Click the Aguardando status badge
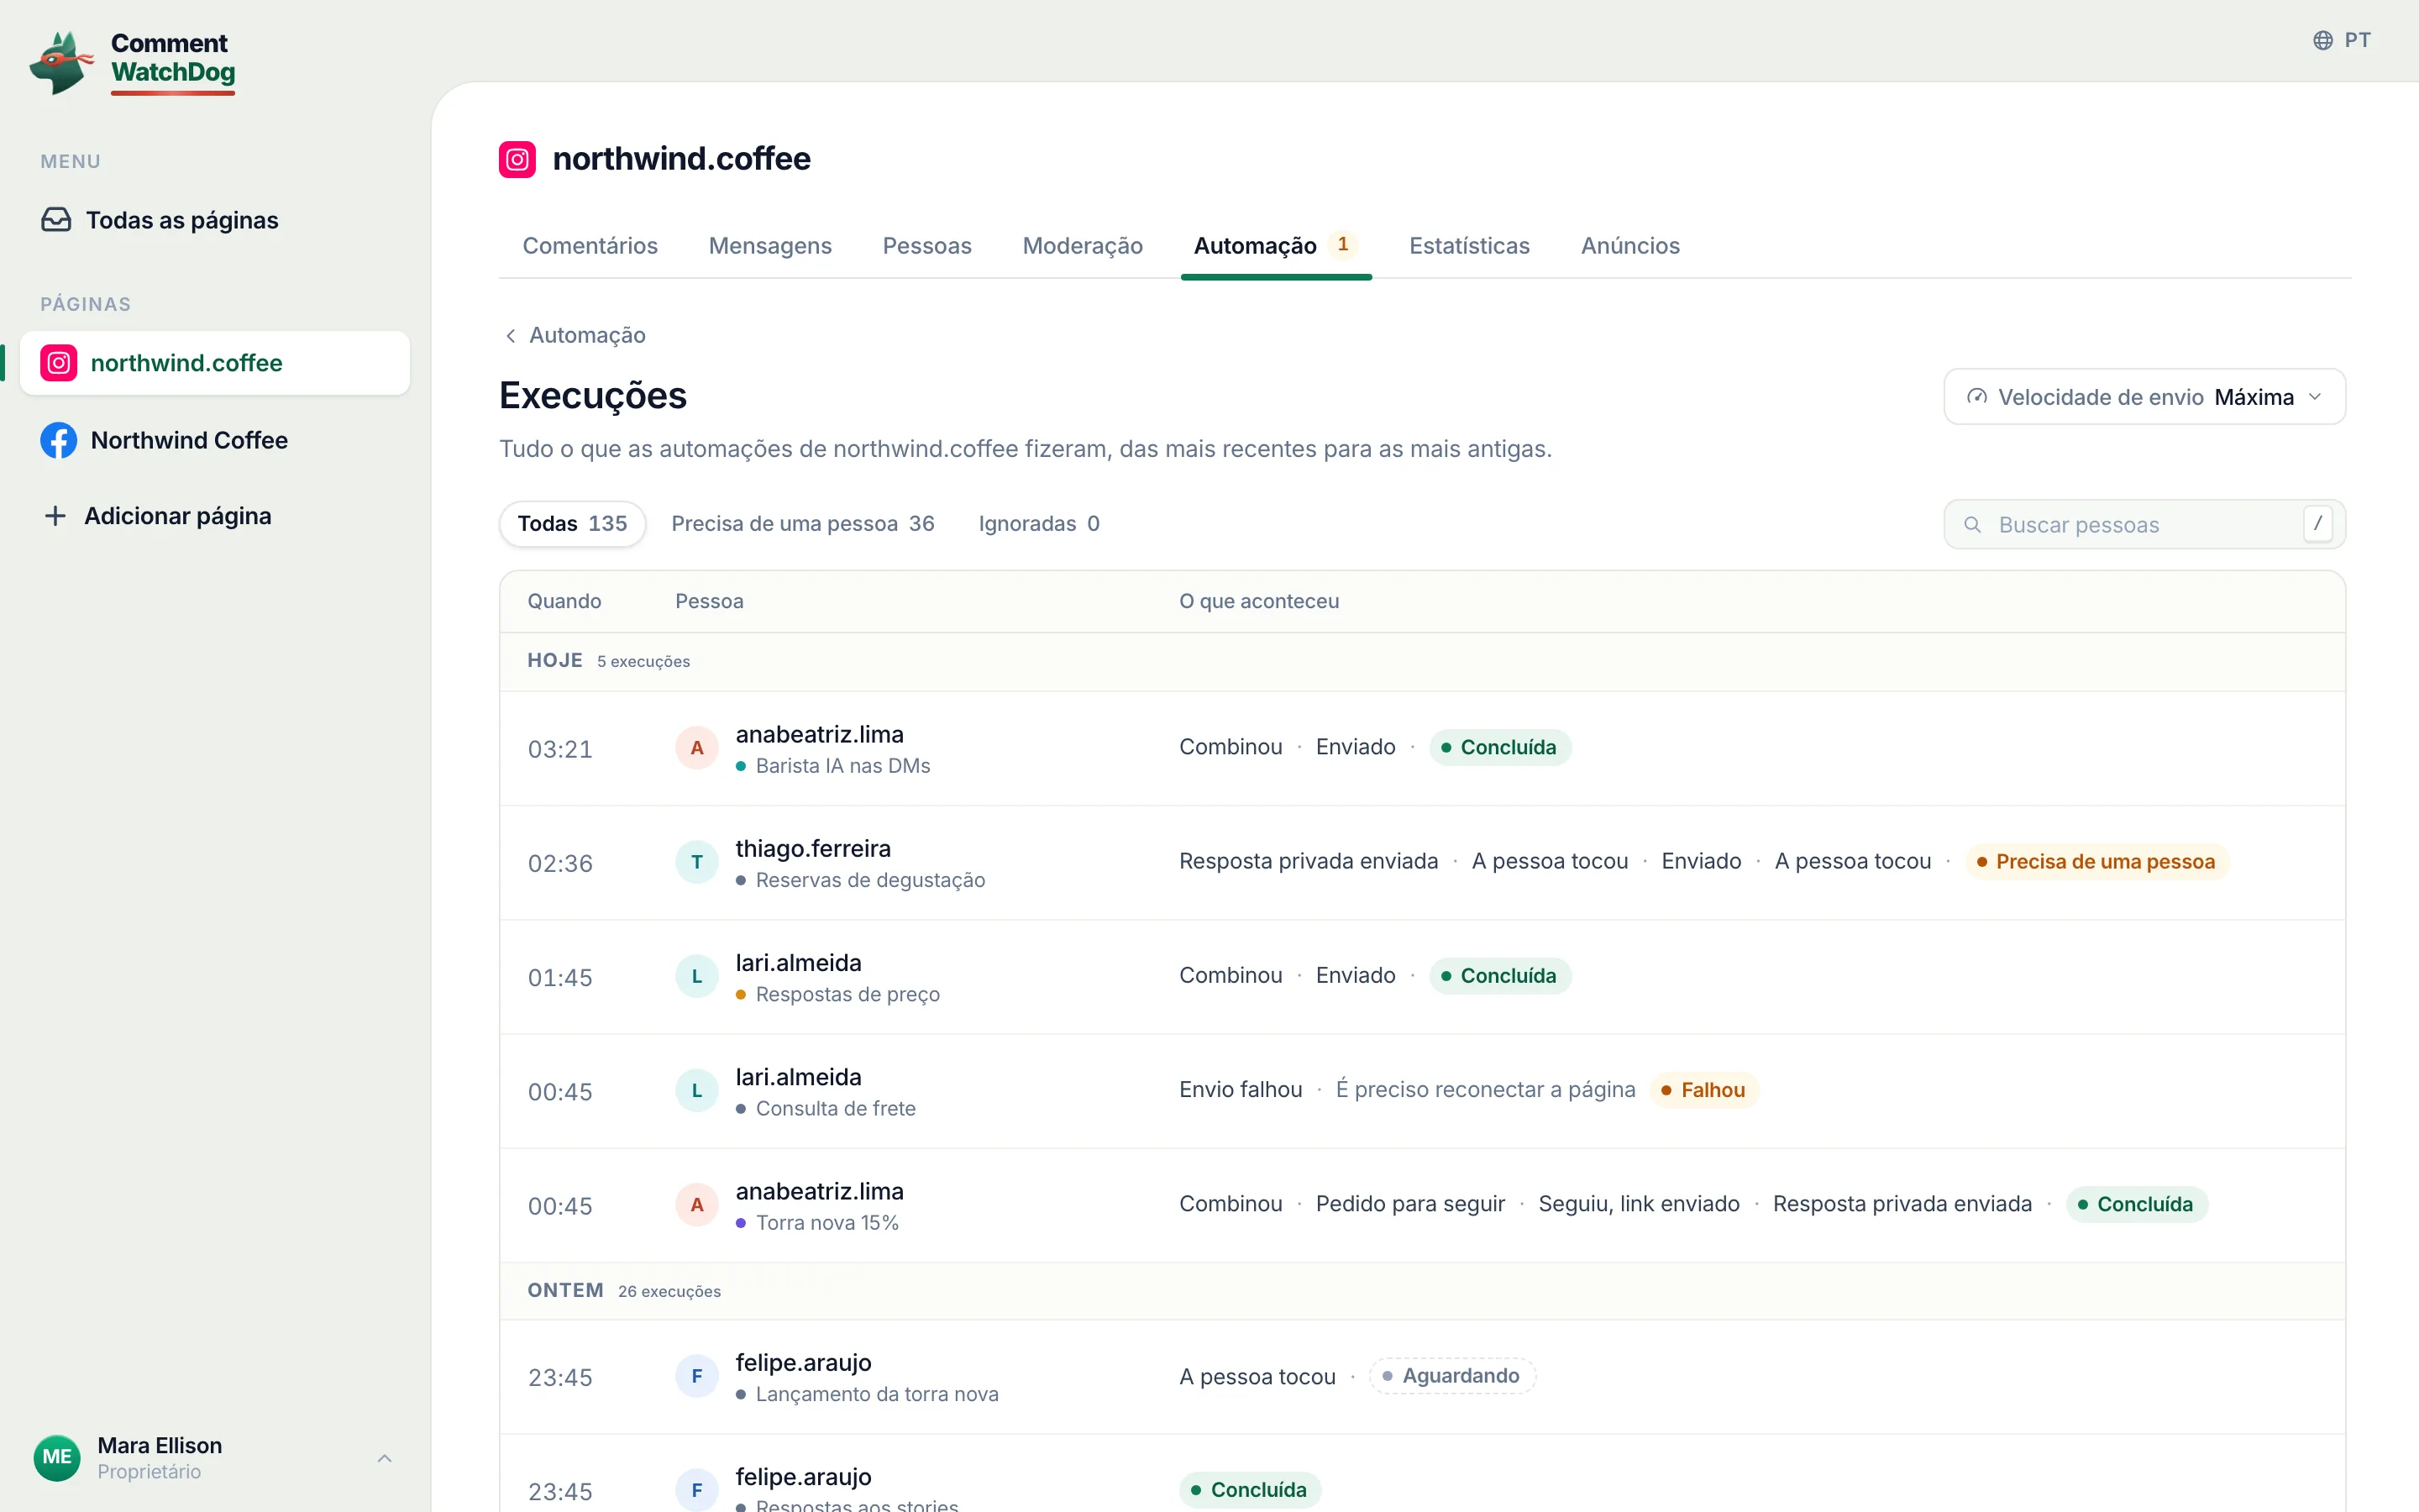The width and height of the screenshot is (2419, 1512). tap(1451, 1376)
